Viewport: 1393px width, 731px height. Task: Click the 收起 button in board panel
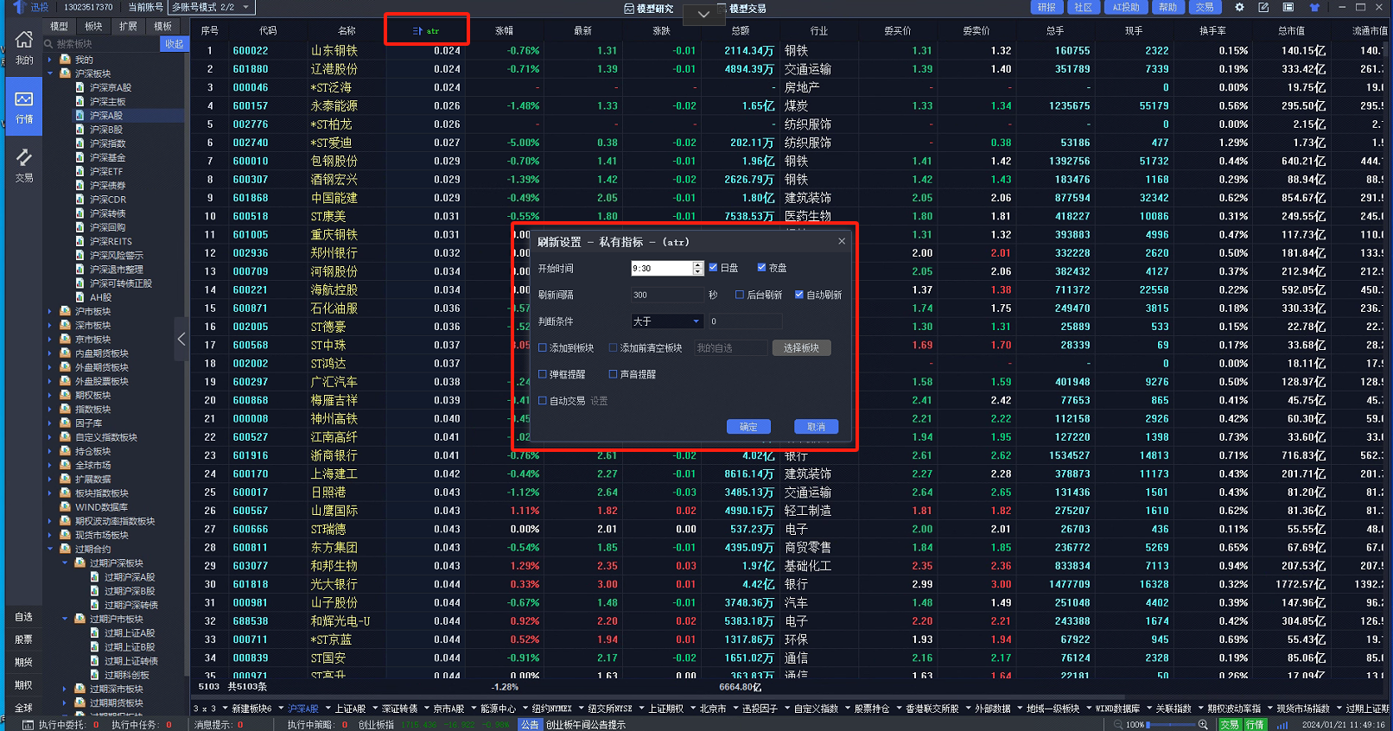coord(175,44)
